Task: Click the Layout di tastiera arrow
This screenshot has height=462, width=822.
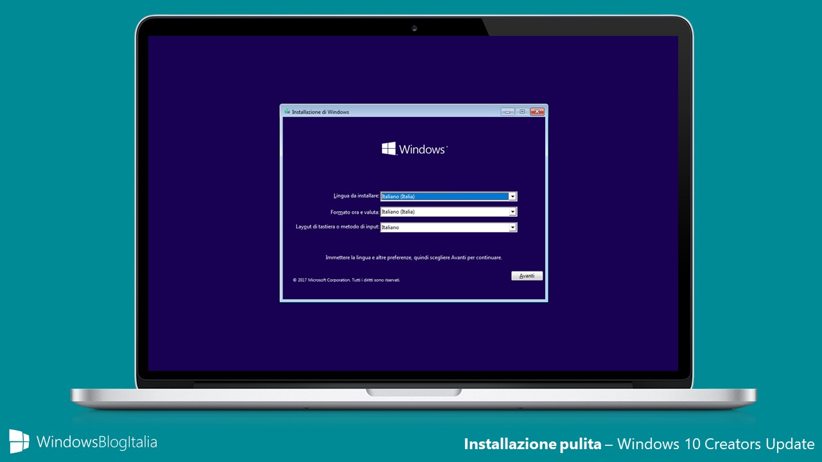Action: pos(512,227)
